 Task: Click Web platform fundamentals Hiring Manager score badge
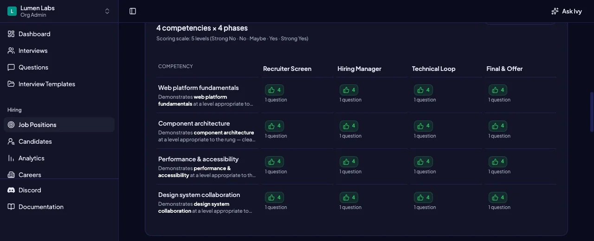point(349,90)
